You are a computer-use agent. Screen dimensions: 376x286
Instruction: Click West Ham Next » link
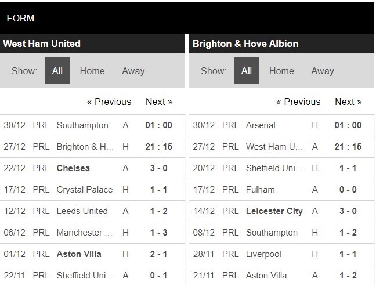point(159,102)
